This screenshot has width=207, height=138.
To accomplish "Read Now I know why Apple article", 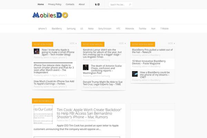I will [x=58, y=52].
